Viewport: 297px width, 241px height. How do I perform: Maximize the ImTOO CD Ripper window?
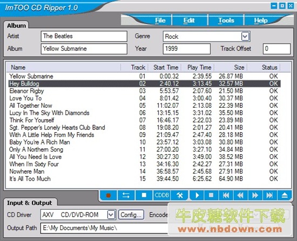point(282,6)
